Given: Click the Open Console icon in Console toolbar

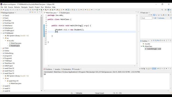Looking at the screenshot, I should (x=164, y=69).
